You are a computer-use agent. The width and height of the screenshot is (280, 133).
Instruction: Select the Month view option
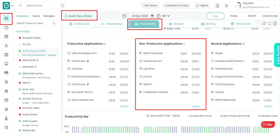(252, 16)
